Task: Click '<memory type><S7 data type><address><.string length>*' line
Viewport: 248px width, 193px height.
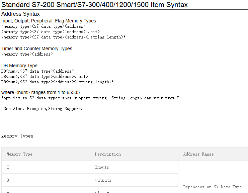Action: [63, 37]
